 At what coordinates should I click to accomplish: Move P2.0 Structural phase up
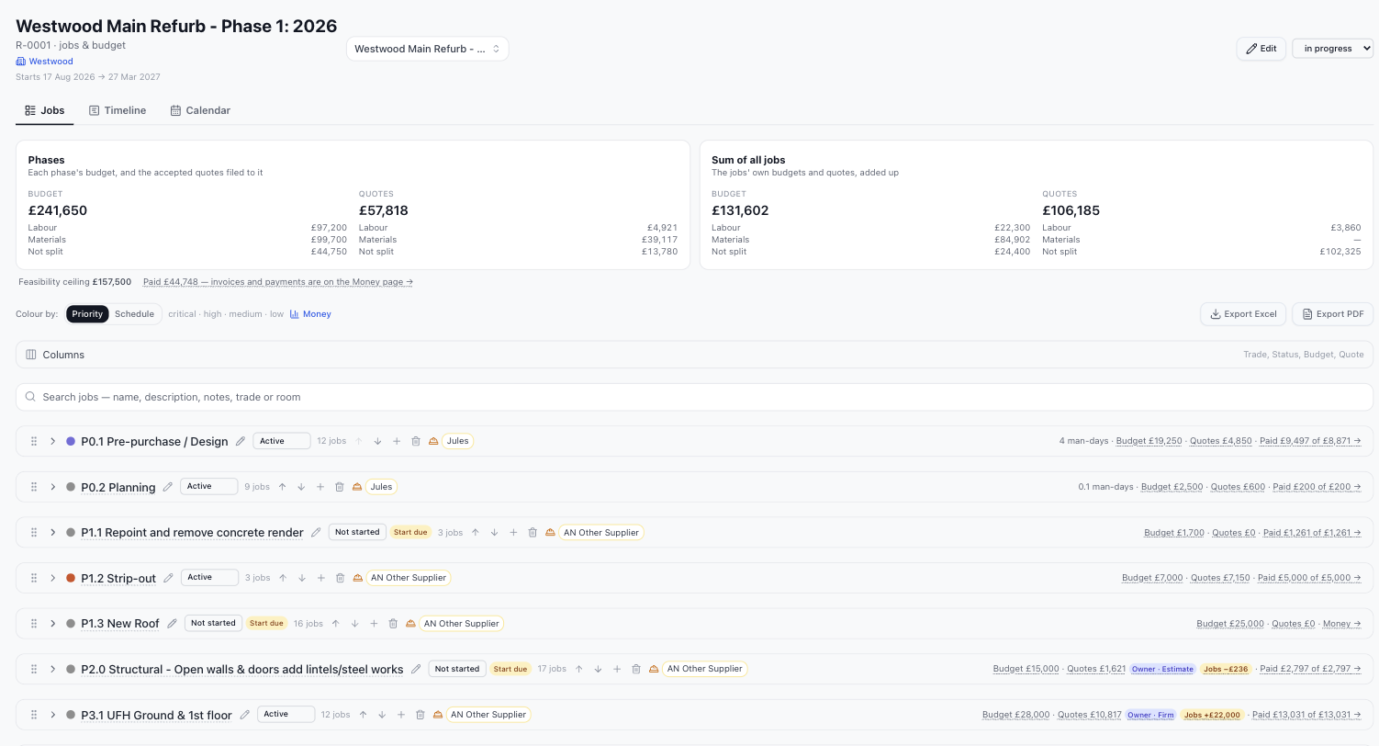578,669
